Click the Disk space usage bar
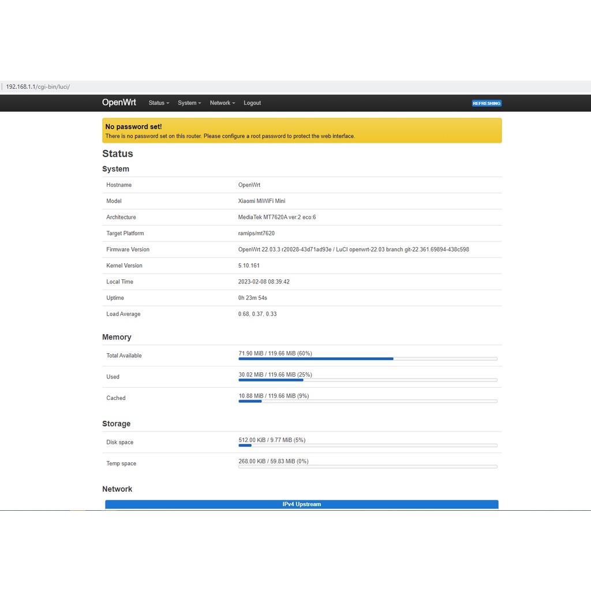The height and width of the screenshot is (591, 591). tap(368, 446)
